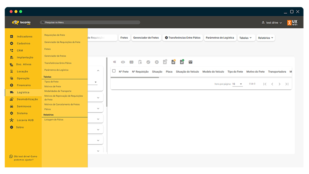Click Parâmetros de Logística tab button
309x174 pixels.
click(x=220, y=38)
